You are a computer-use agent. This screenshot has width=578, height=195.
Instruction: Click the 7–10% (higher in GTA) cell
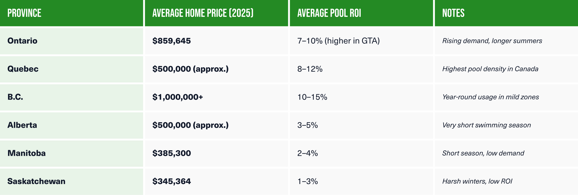click(x=338, y=41)
